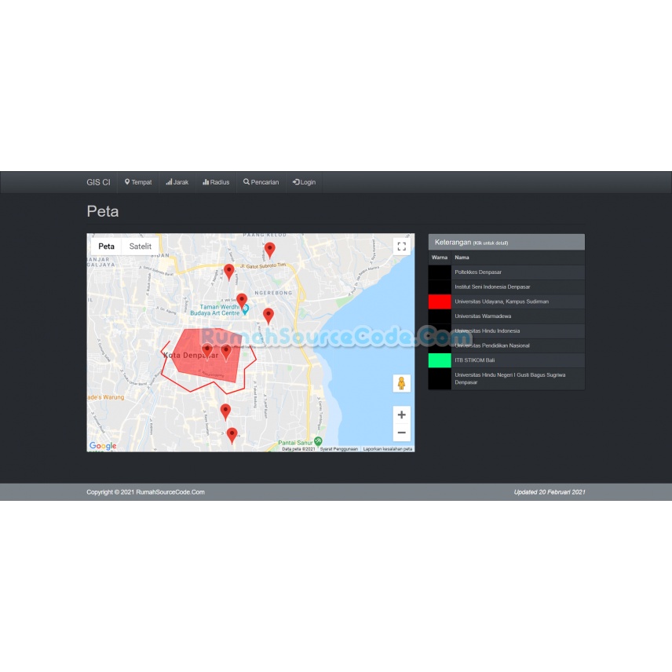Zoom out on the map
Screen dimensions: 672x672
click(401, 433)
